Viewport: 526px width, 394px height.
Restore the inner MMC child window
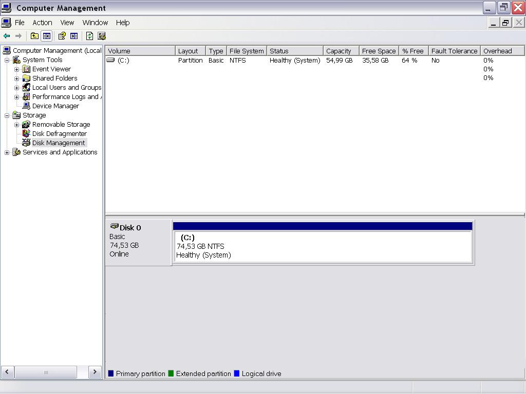tap(505, 23)
